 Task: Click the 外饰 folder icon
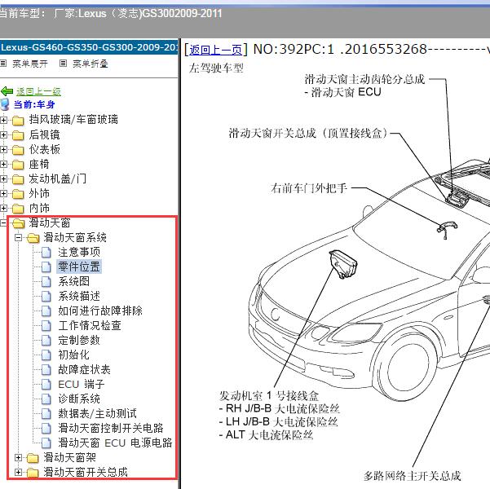[x=18, y=194]
